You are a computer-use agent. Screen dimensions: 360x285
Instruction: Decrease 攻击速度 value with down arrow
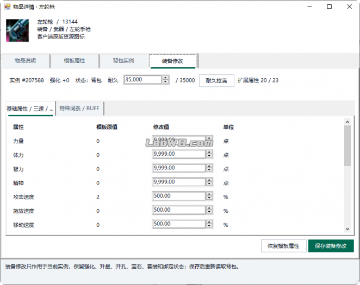(x=209, y=198)
